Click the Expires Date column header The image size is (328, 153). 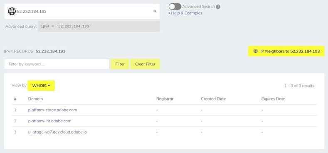pyautogui.click(x=273, y=99)
